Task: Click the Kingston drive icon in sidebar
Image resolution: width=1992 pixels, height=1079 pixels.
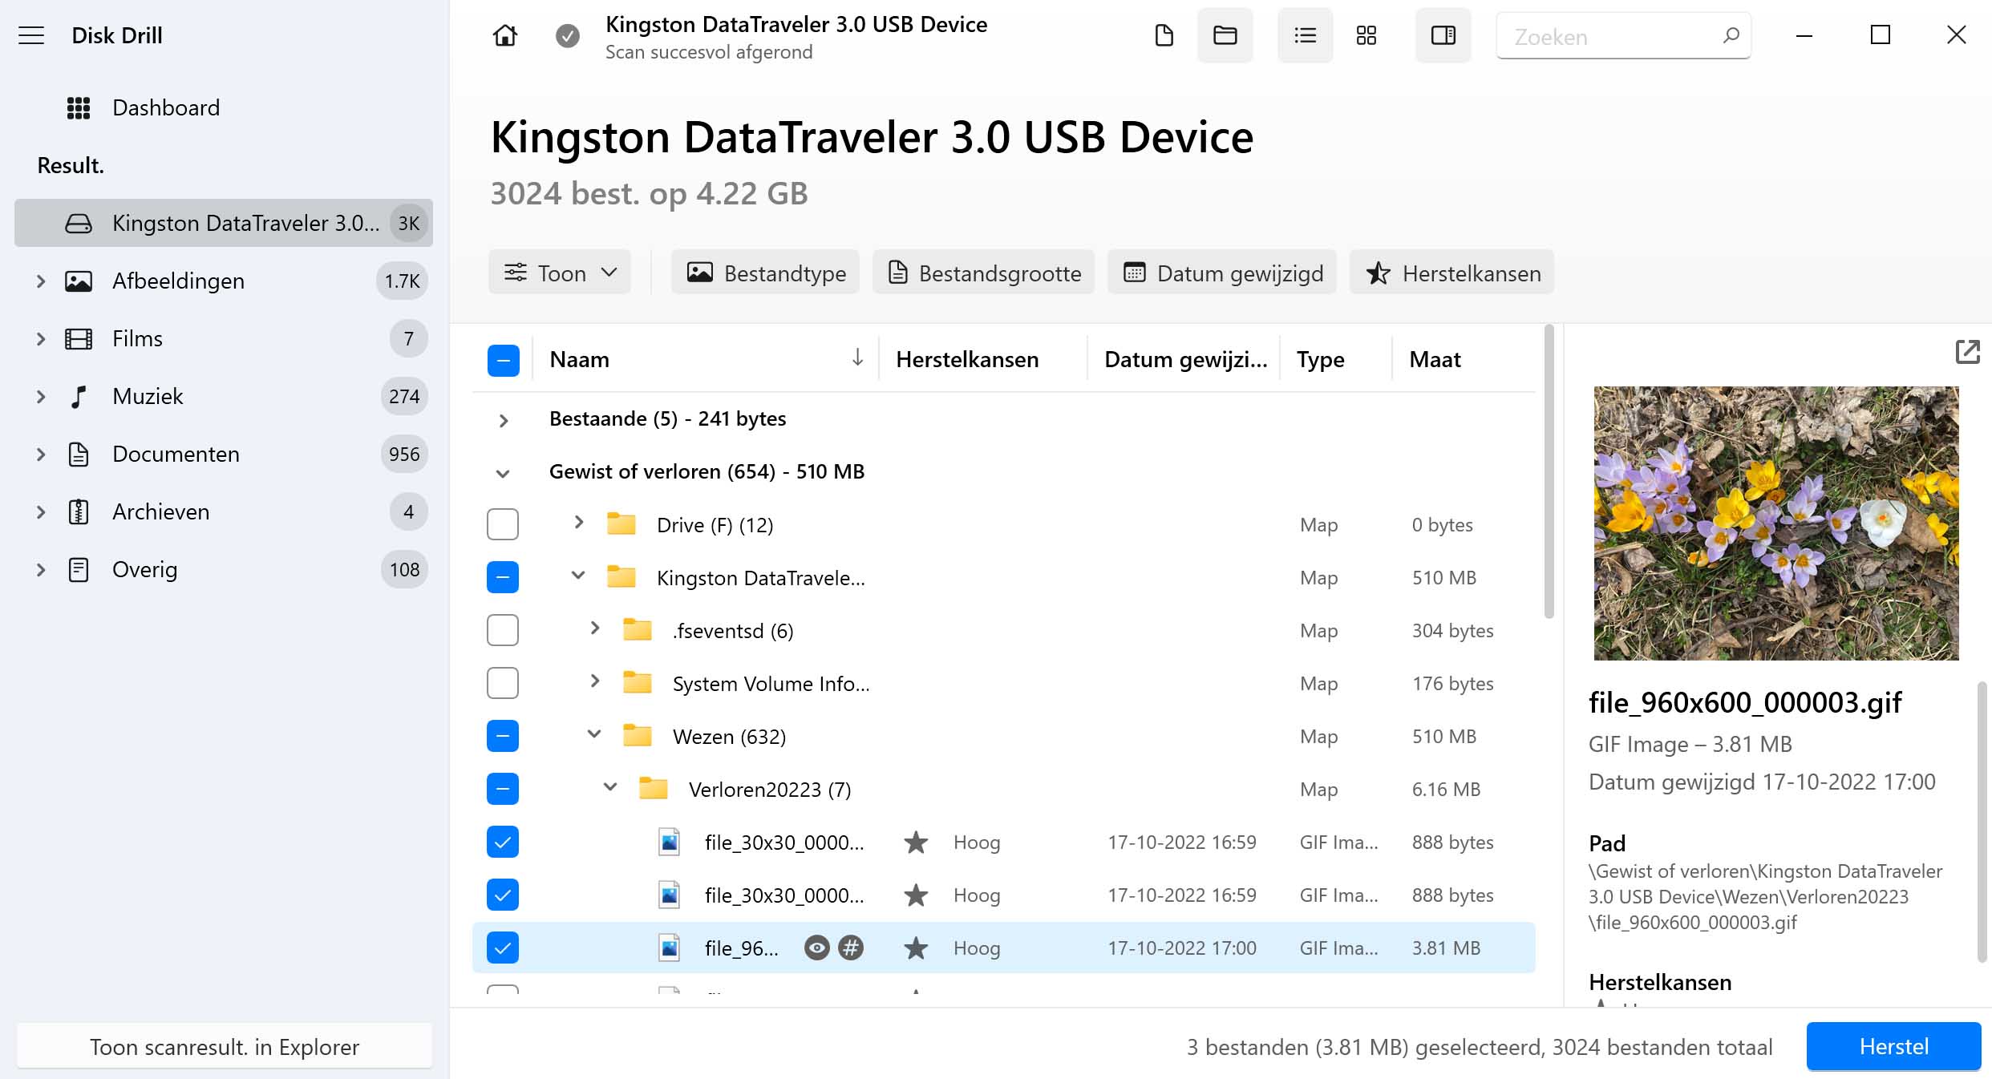Action: 79,223
